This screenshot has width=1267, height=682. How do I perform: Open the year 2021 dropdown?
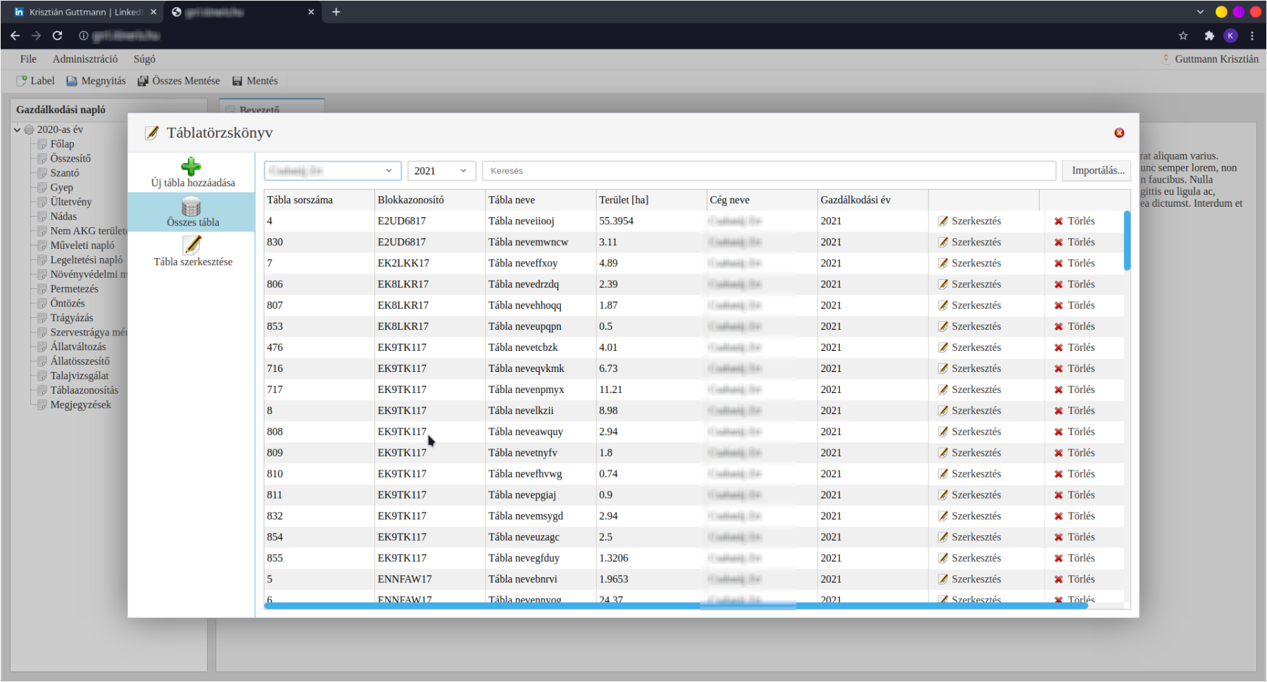pyautogui.click(x=441, y=171)
